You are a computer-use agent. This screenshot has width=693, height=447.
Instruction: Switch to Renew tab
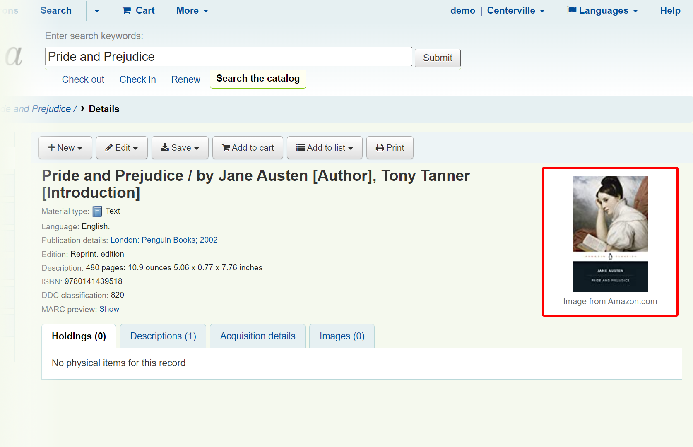click(x=185, y=79)
